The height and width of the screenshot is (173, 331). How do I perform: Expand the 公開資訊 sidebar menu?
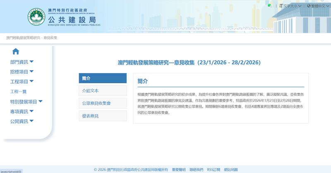tap(22, 121)
